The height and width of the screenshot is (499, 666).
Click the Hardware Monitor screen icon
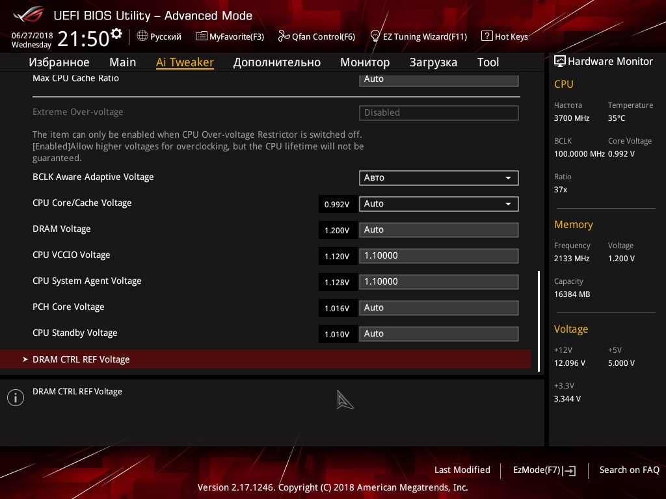tap(560, 62)
